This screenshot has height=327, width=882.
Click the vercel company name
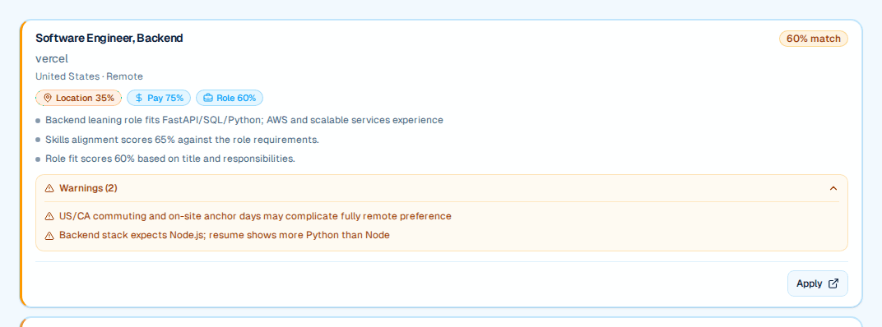(x=52, y=58)
